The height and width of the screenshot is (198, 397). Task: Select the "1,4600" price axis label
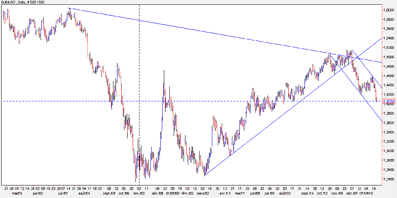389,76
